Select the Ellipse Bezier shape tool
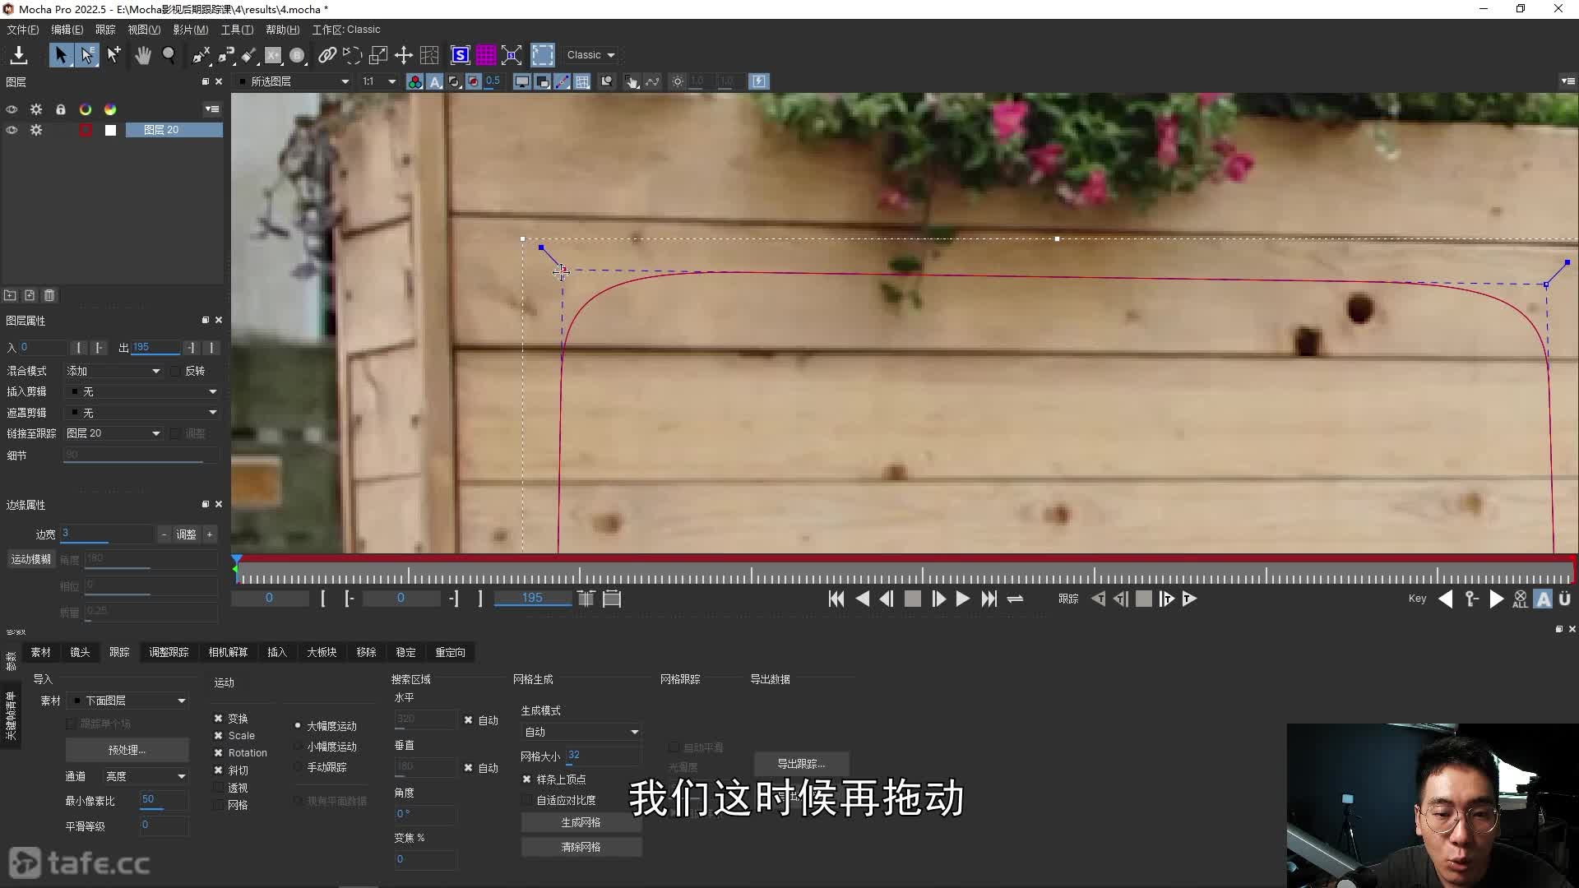The width and height of the screenshot is (1579, 888). (x=298, y=55)
